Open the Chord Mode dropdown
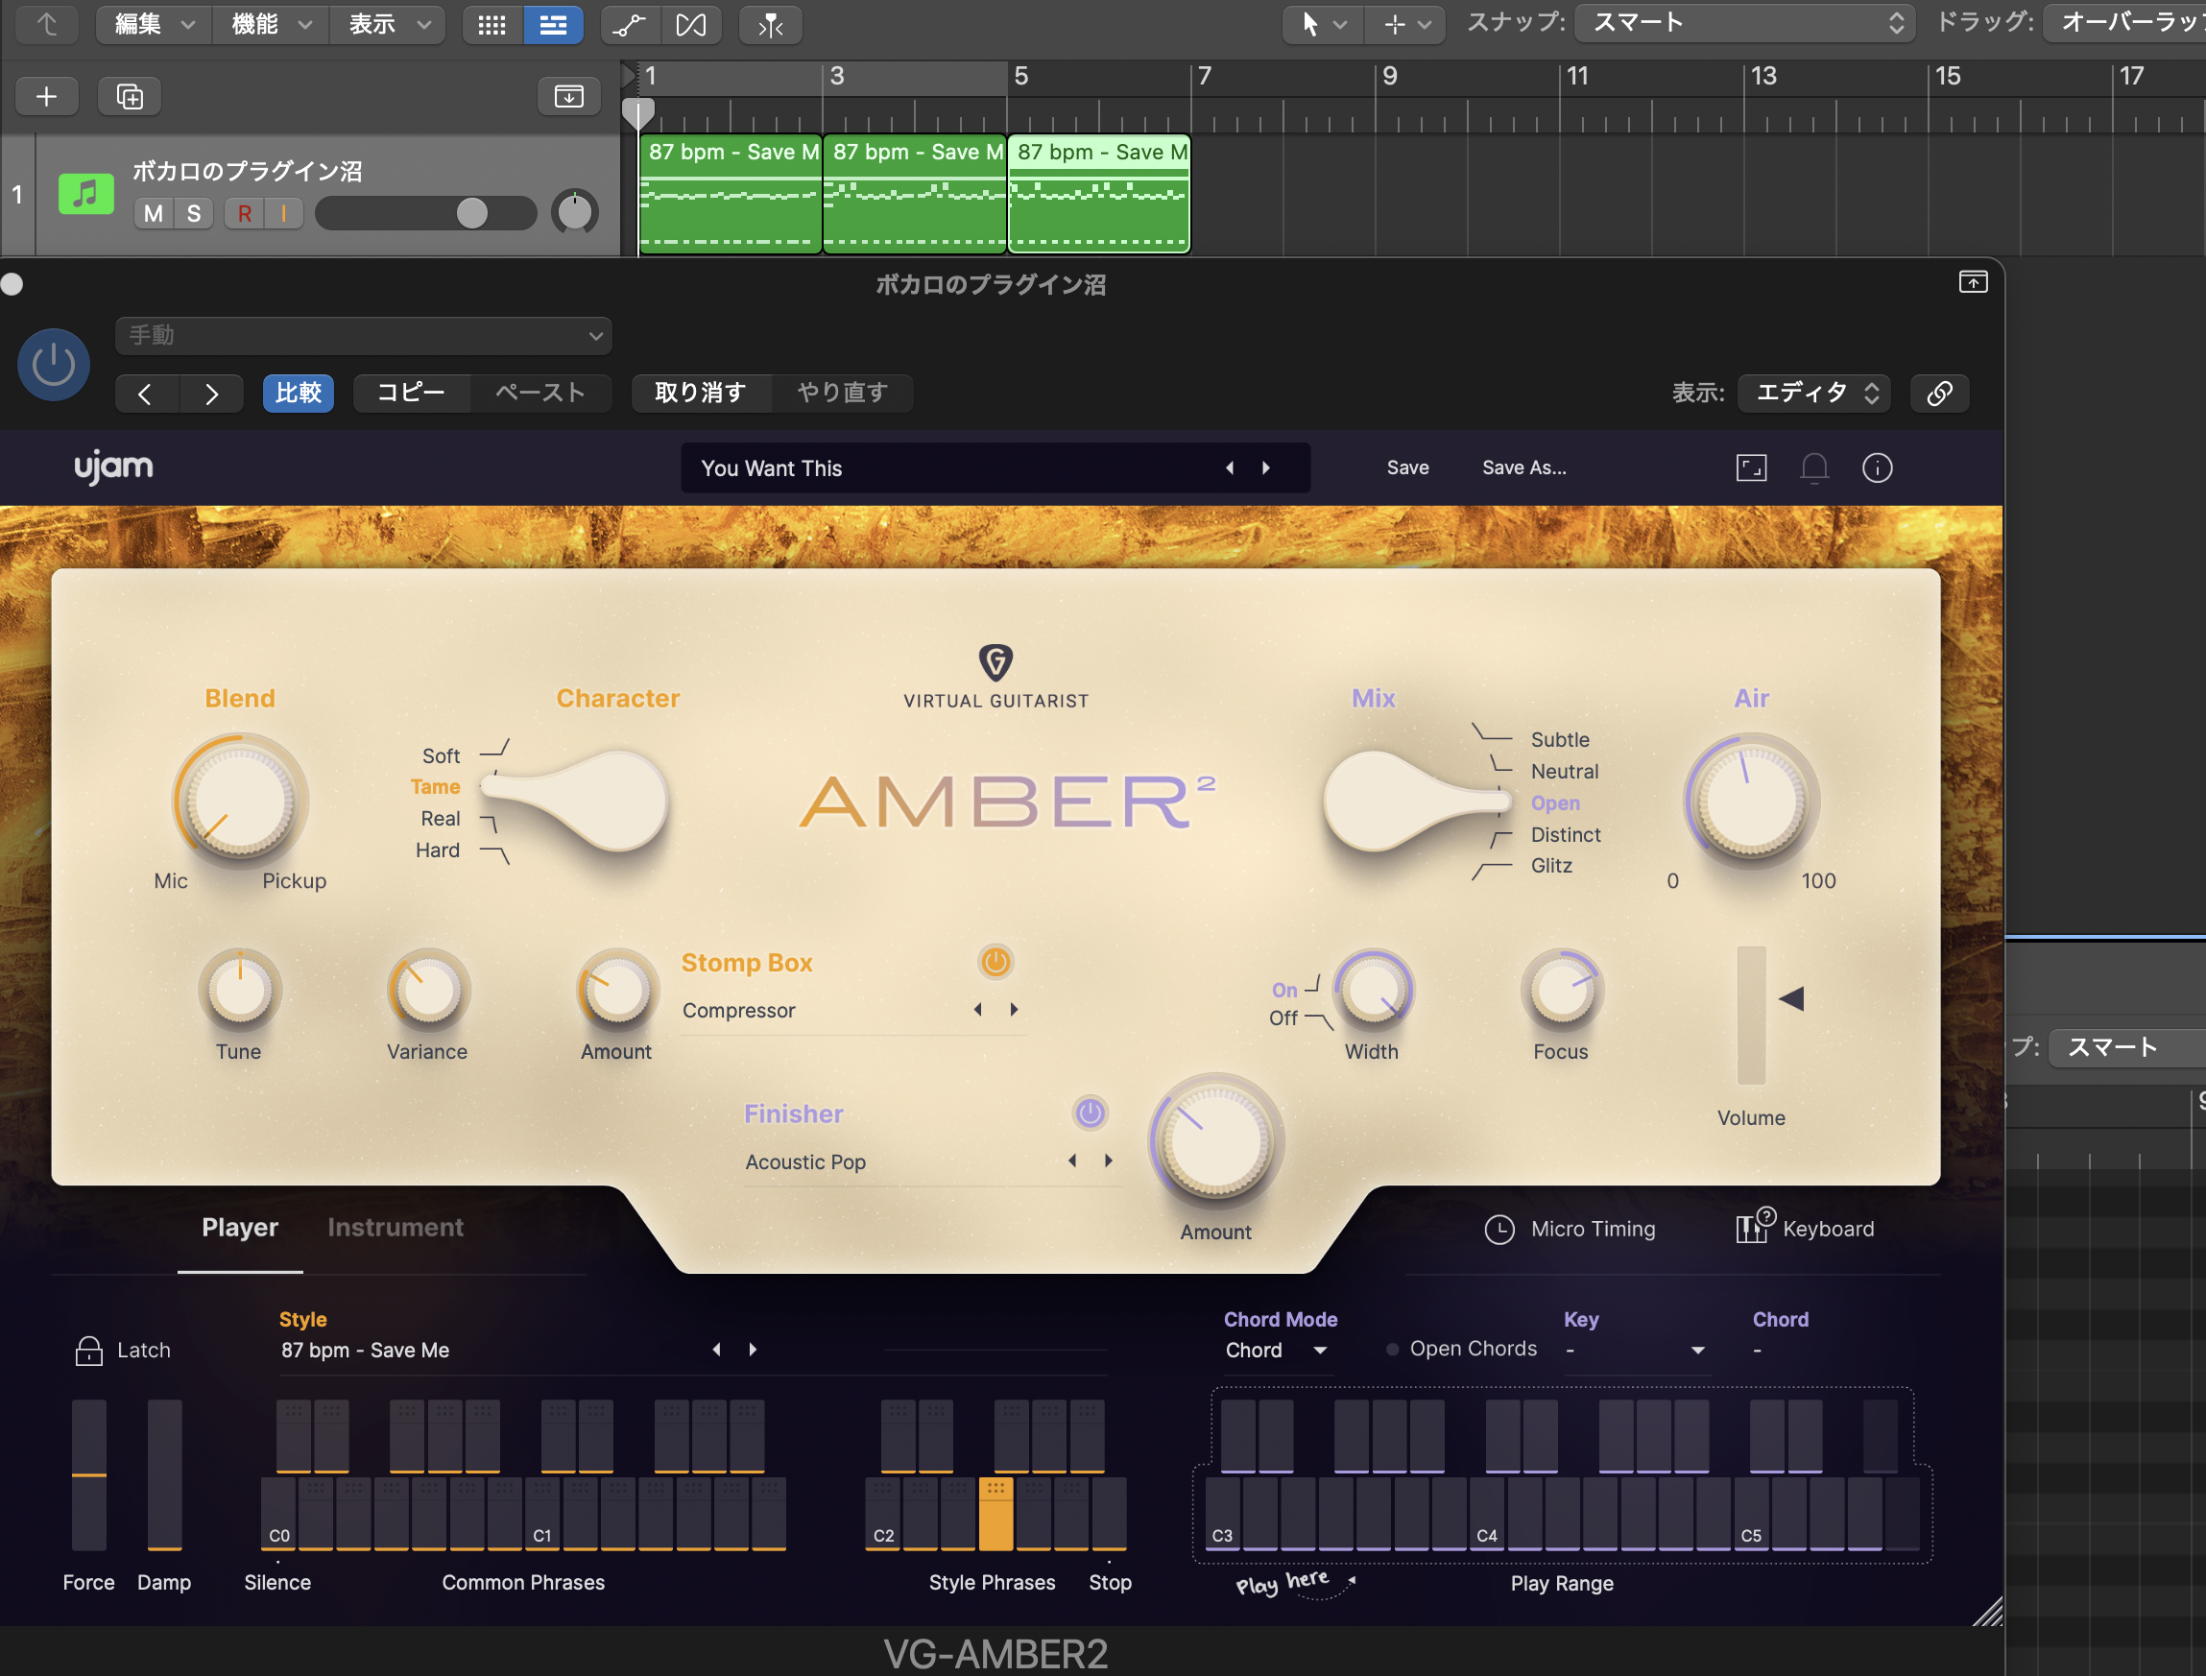The image size is (2206, 1676). 1276,1351
